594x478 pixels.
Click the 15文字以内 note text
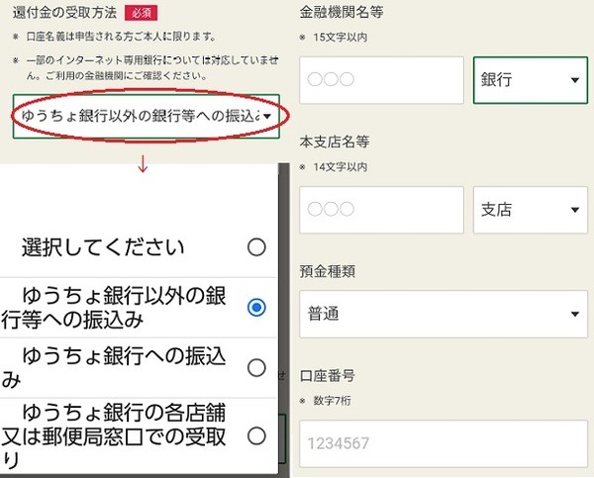340,38
